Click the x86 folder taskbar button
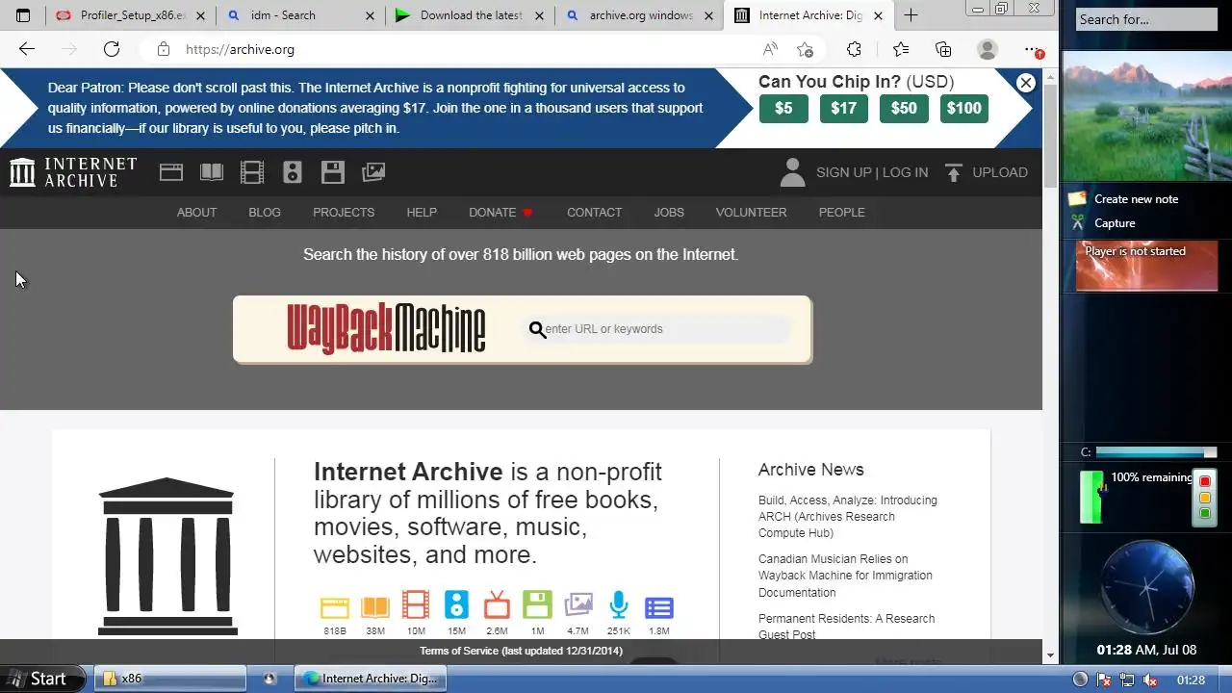 pyautogui.click(x=168, y=679)
